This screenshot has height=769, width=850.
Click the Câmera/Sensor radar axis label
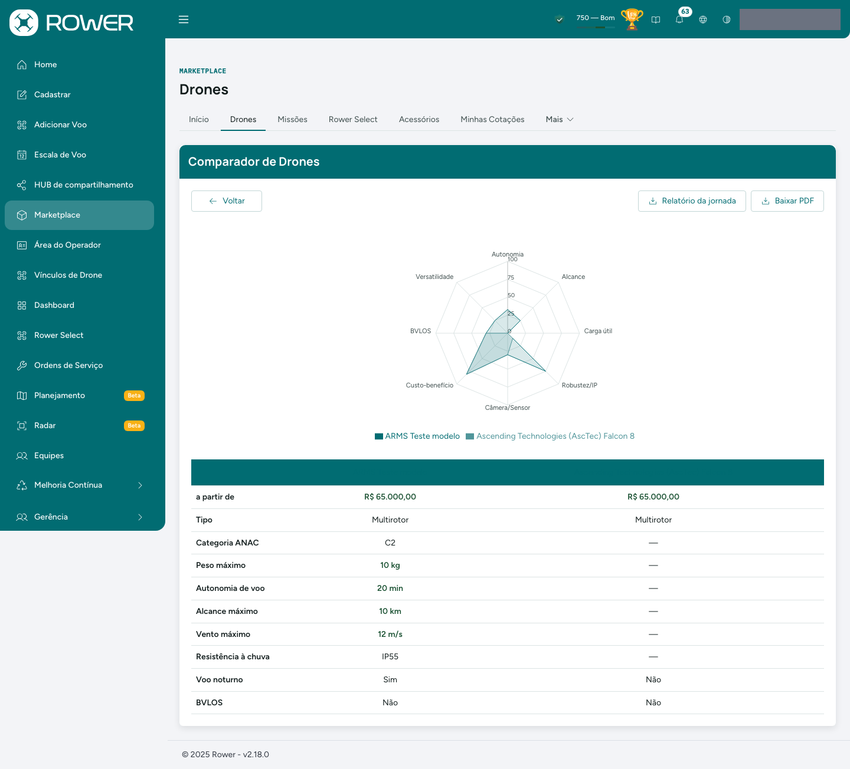pyautogui.click(x=508, y=408)
